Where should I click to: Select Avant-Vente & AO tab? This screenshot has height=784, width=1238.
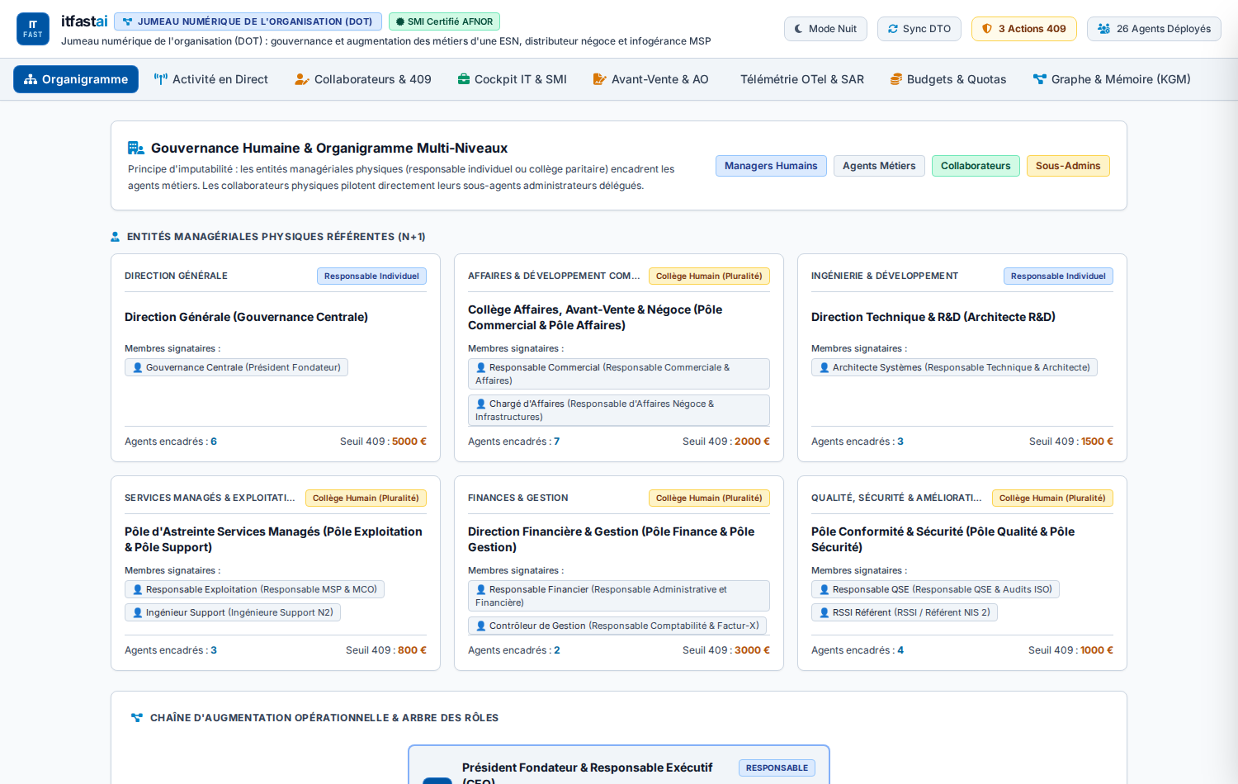651,79
